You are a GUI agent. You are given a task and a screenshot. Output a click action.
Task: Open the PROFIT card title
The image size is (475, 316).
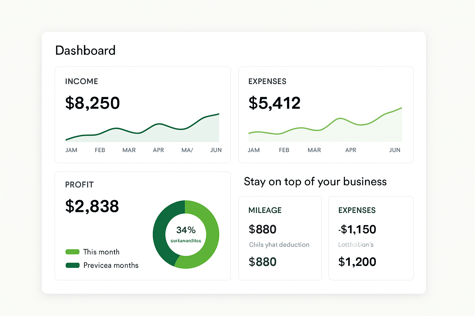[79, 185]
